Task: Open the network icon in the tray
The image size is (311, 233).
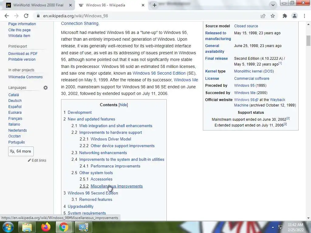Action: click(281, 227)
